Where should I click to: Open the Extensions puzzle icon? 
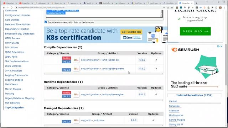click(212, 7)
